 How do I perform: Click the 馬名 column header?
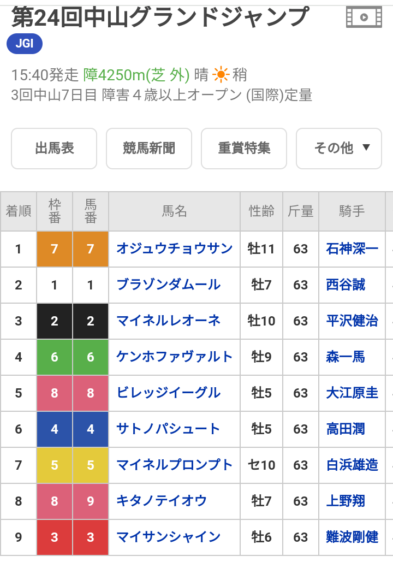pos(175,211)
